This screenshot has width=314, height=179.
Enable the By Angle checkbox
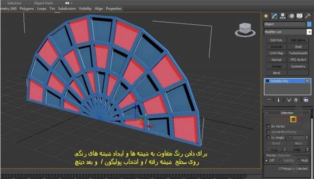[268, 137]
